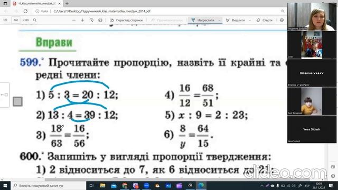Click the PDF search magnifier icon
338x190 pixels.
coord(35,20)
